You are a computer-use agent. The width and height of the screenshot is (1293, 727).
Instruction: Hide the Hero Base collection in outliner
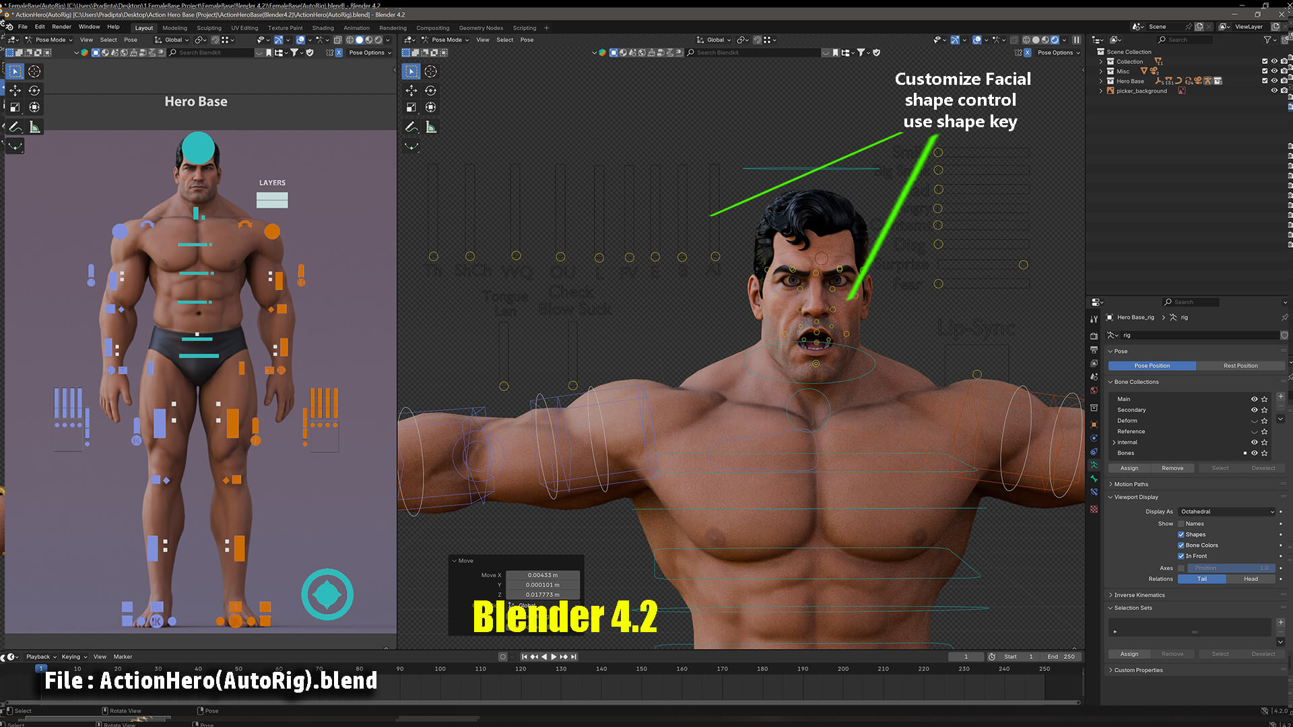pyautogui.click(x=1274, y=81)
